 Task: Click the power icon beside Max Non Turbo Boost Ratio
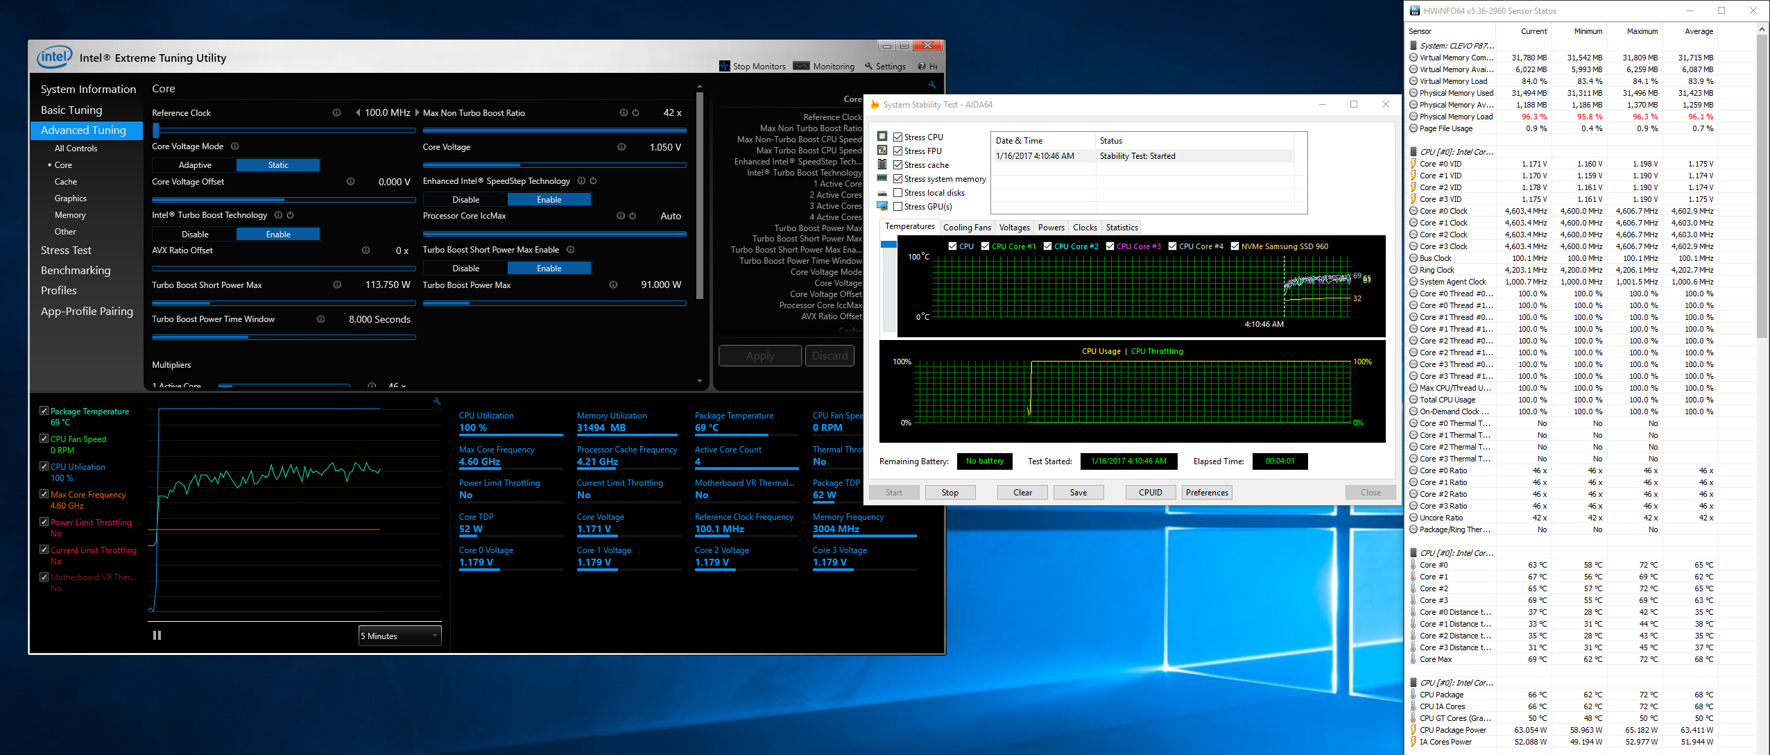[635, 112]
